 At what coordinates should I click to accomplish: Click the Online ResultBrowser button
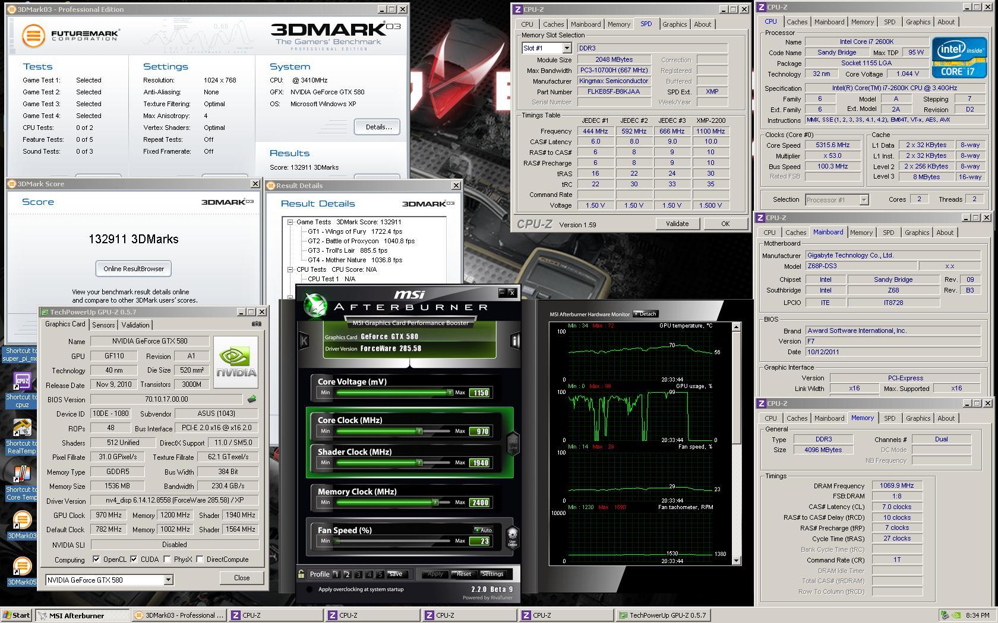134,269
